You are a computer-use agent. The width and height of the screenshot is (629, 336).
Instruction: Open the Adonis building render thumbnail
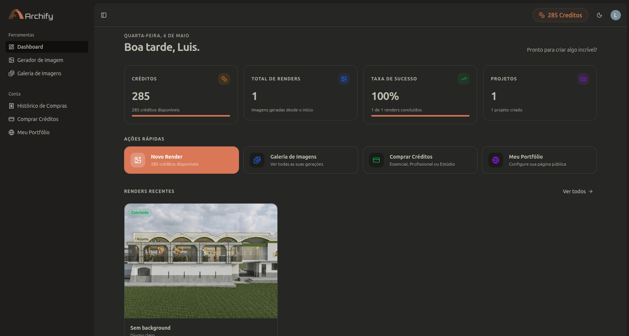[x=201, y=261]
